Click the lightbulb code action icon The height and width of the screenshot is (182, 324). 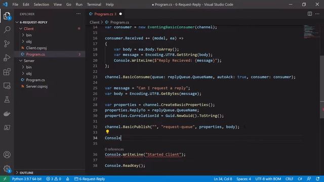(107, 131)
